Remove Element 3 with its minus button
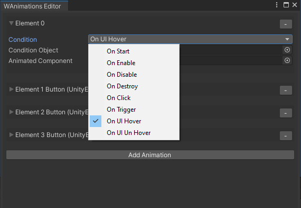This screenshot has width=301, height=208. pos(286,136)
